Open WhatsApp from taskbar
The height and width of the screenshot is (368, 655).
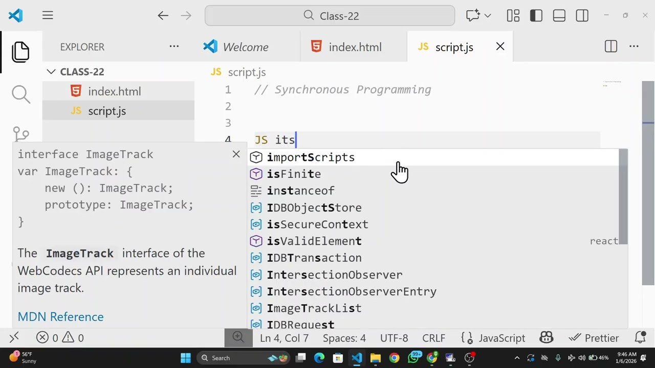(413, 358)
